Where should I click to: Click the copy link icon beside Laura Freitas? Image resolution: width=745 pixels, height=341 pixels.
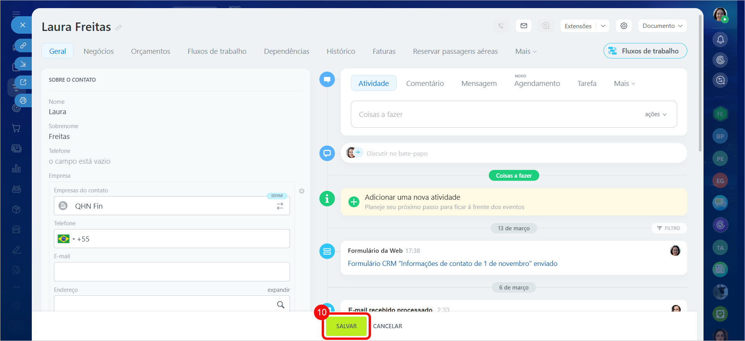(119, 27)
